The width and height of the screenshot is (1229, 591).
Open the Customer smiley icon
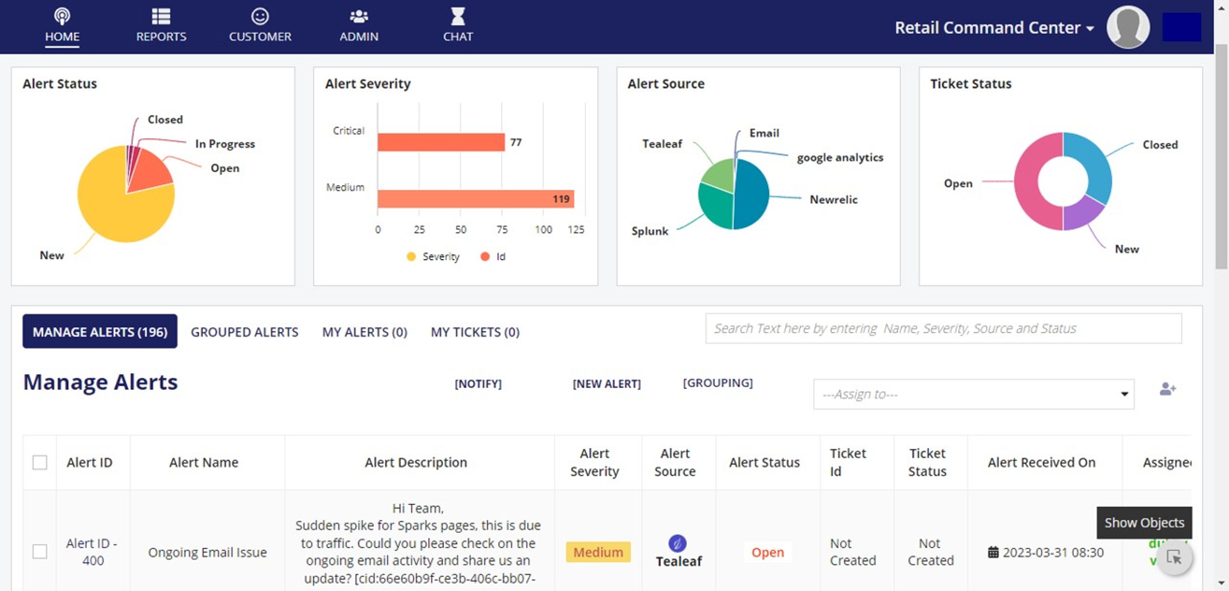pos(260,16)
